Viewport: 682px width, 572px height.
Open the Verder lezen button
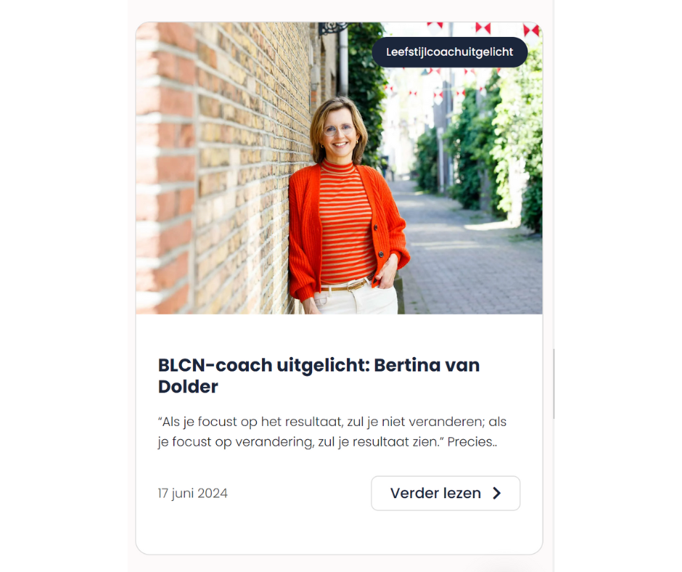click(445, 493)
